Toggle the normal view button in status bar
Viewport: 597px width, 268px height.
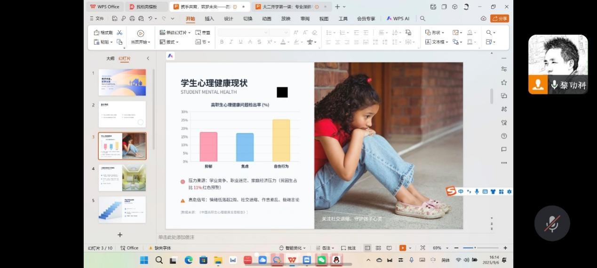coord(367,248)
